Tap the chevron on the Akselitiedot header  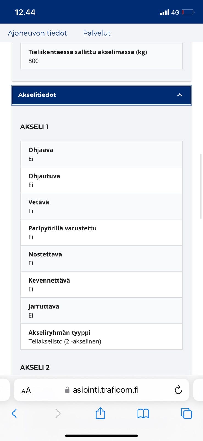point(180,95)
